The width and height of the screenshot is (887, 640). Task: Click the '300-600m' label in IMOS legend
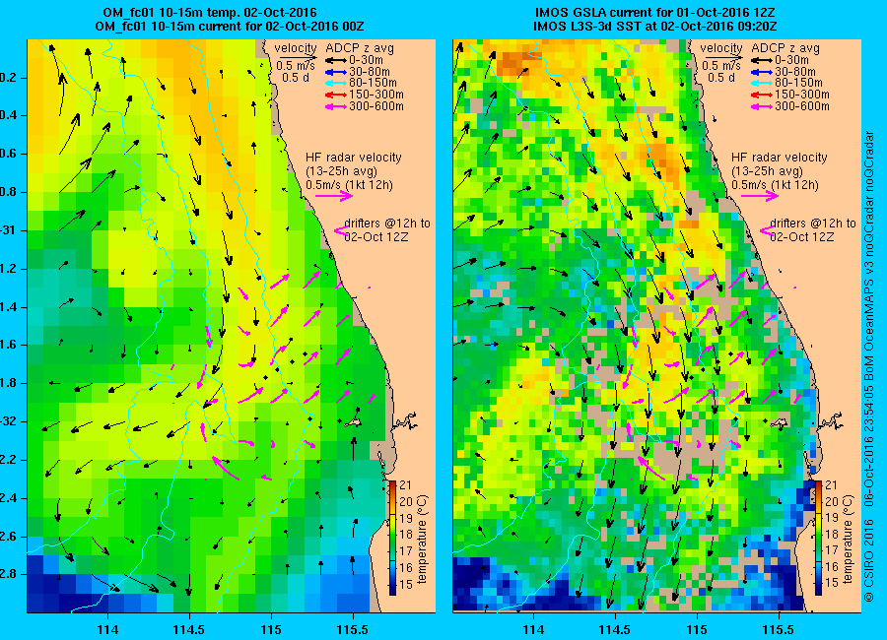tap(802, 106)
